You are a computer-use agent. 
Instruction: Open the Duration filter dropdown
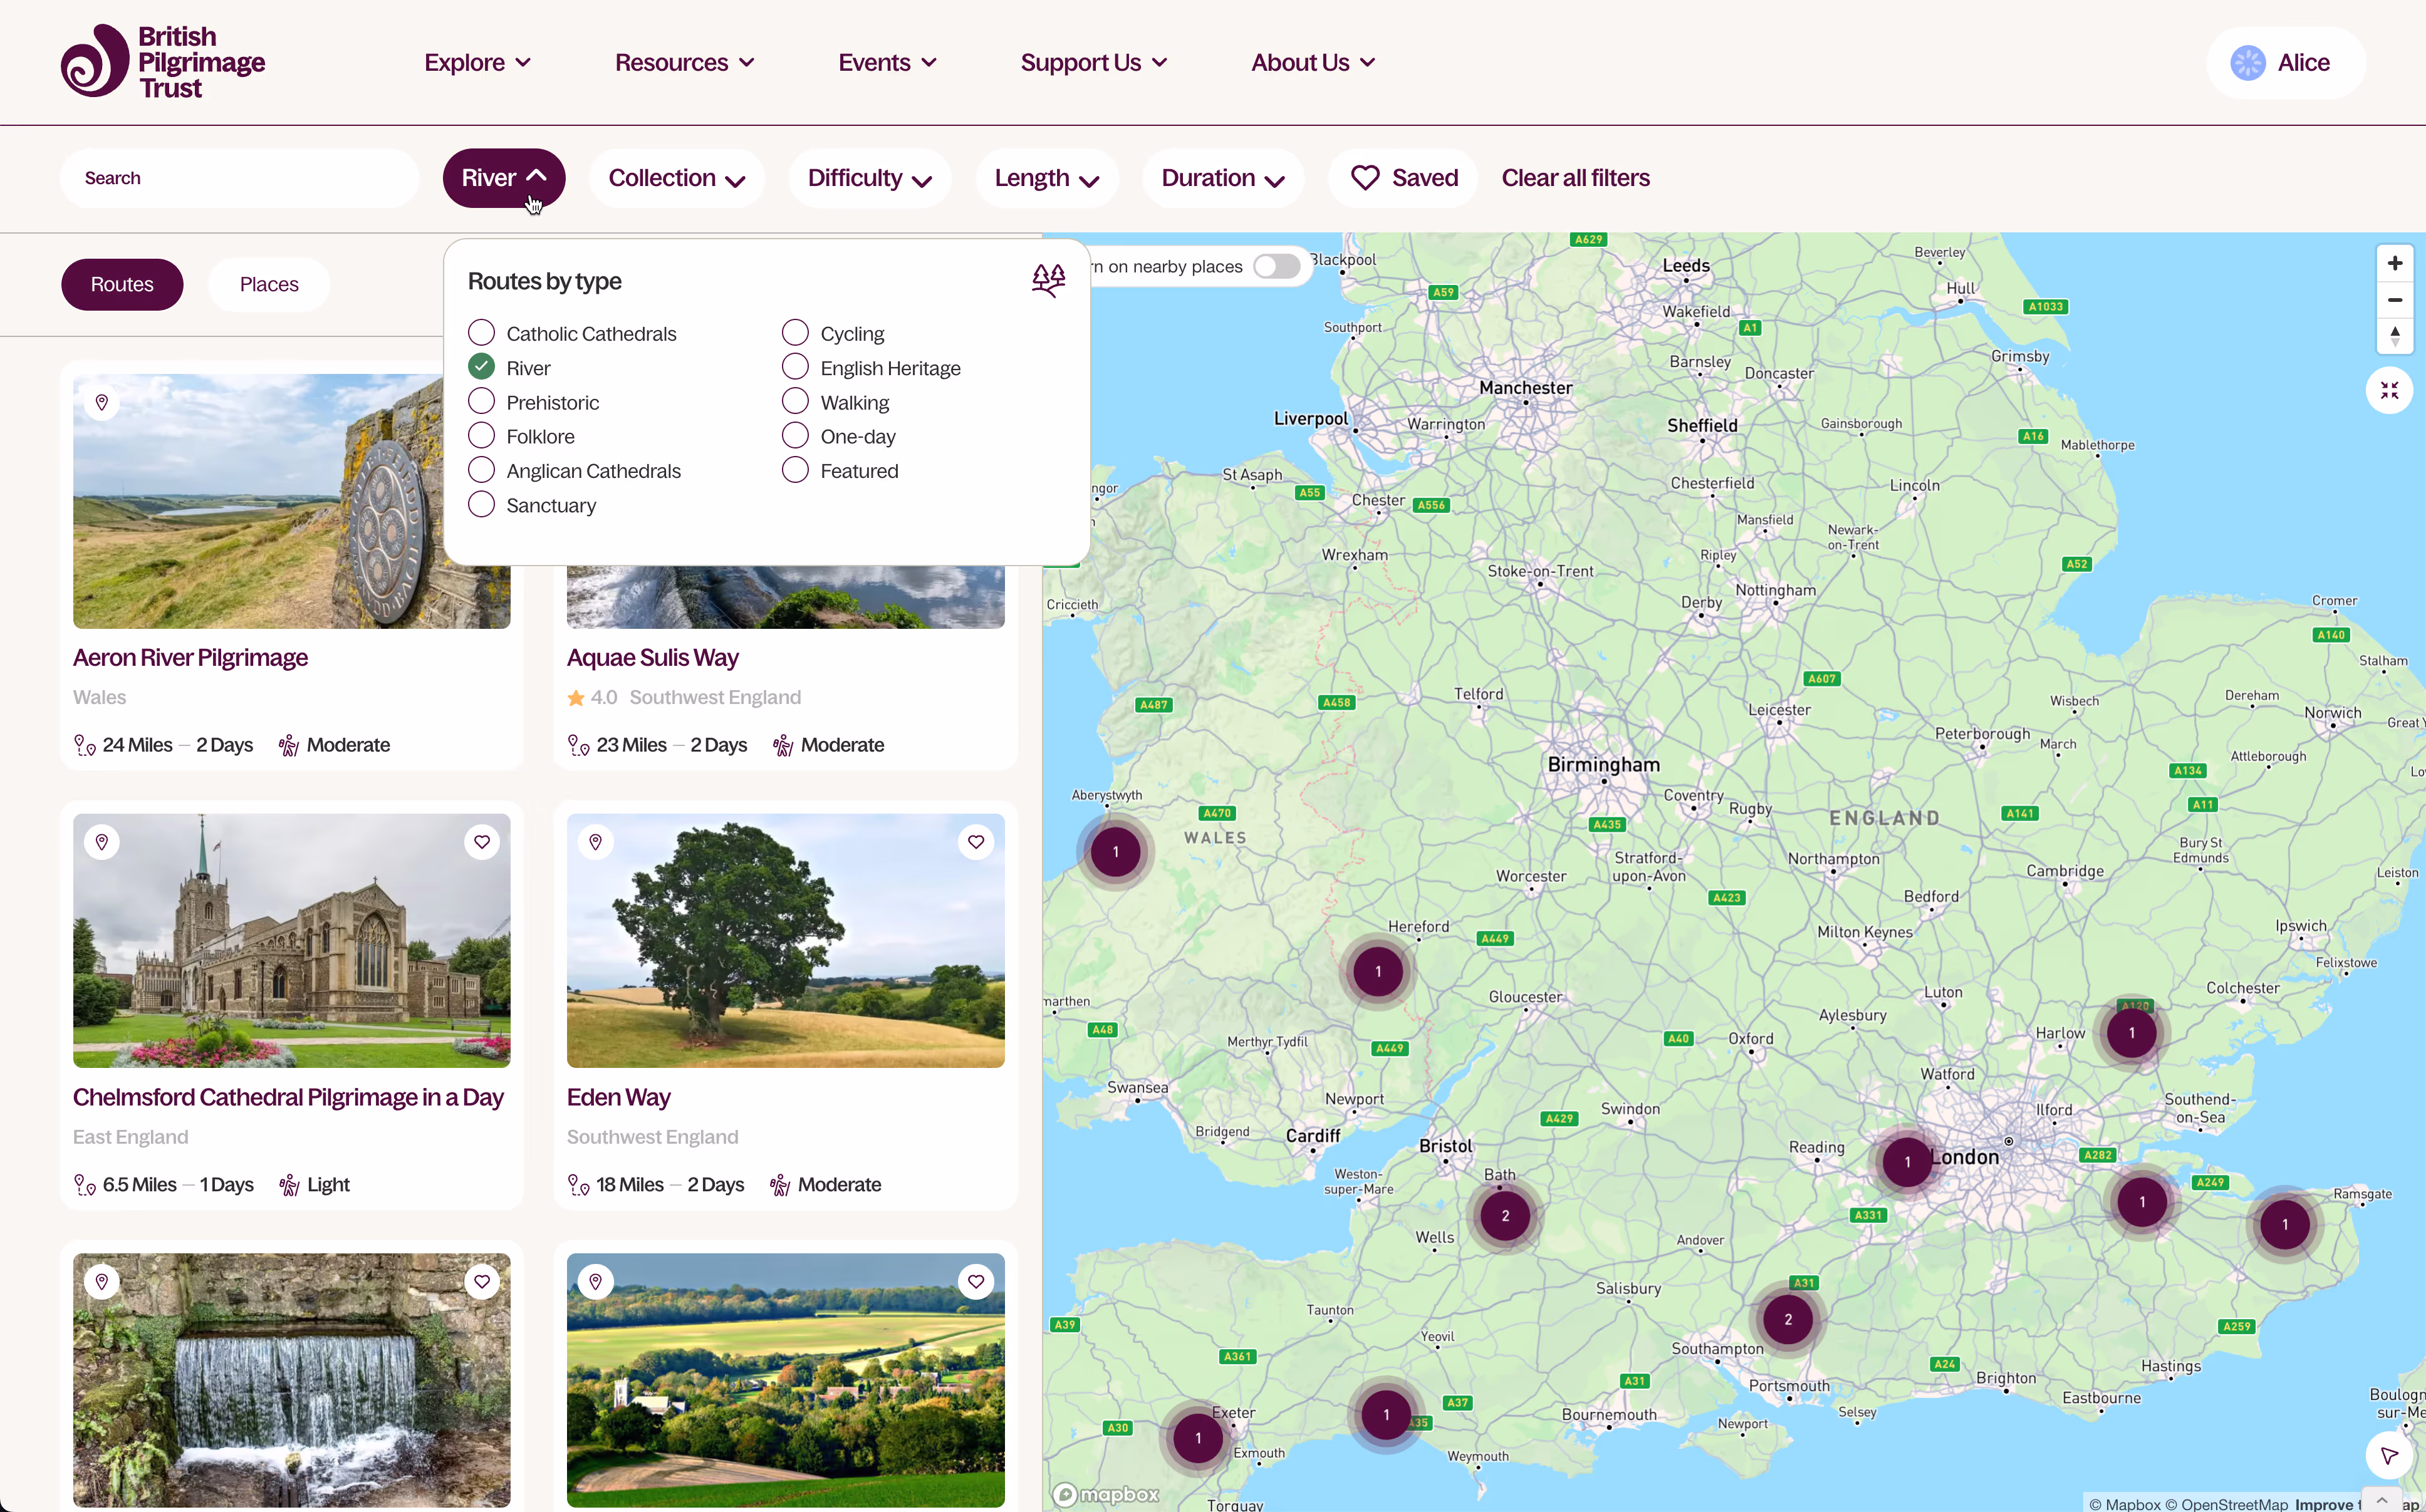(1222, 178)
